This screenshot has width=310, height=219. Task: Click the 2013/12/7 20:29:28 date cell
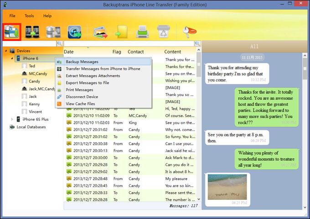coord(91,165)
